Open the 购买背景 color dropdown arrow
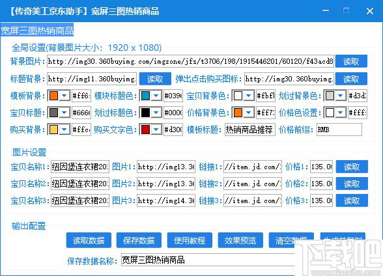 point(64,130)
